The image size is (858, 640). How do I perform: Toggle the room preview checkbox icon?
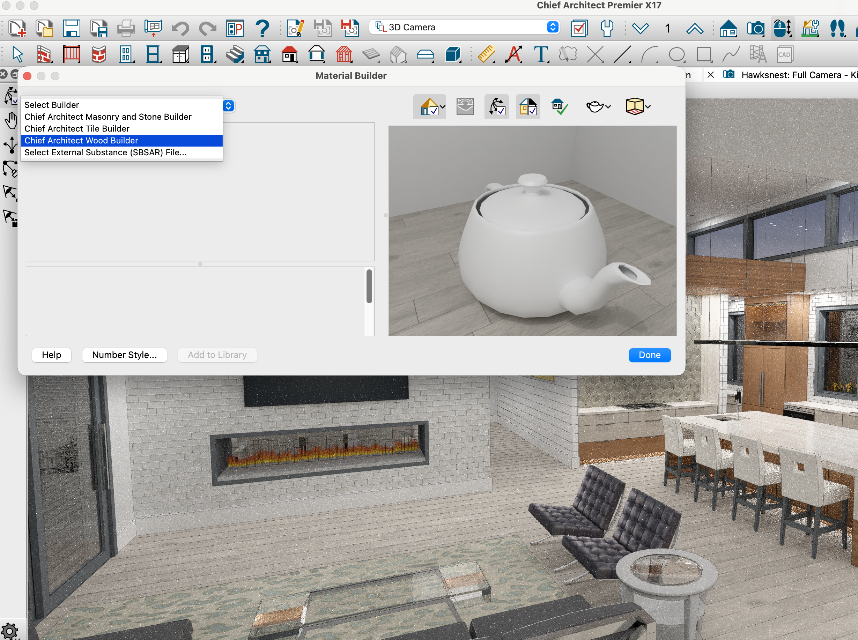point(528,106)
